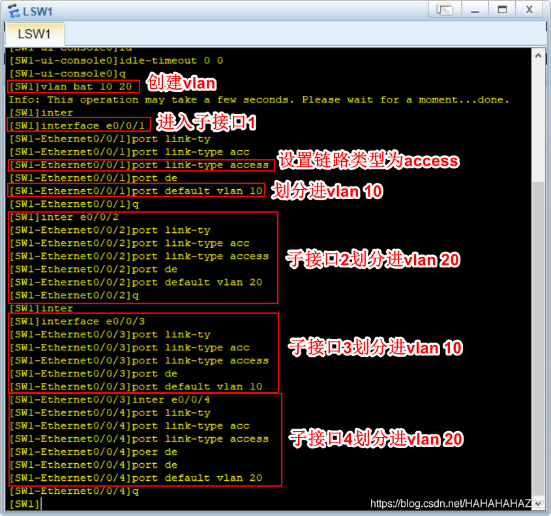Click the scrollbar up arrow
The height and width of the screenshot is (516, 551).
tap(538, 55)
